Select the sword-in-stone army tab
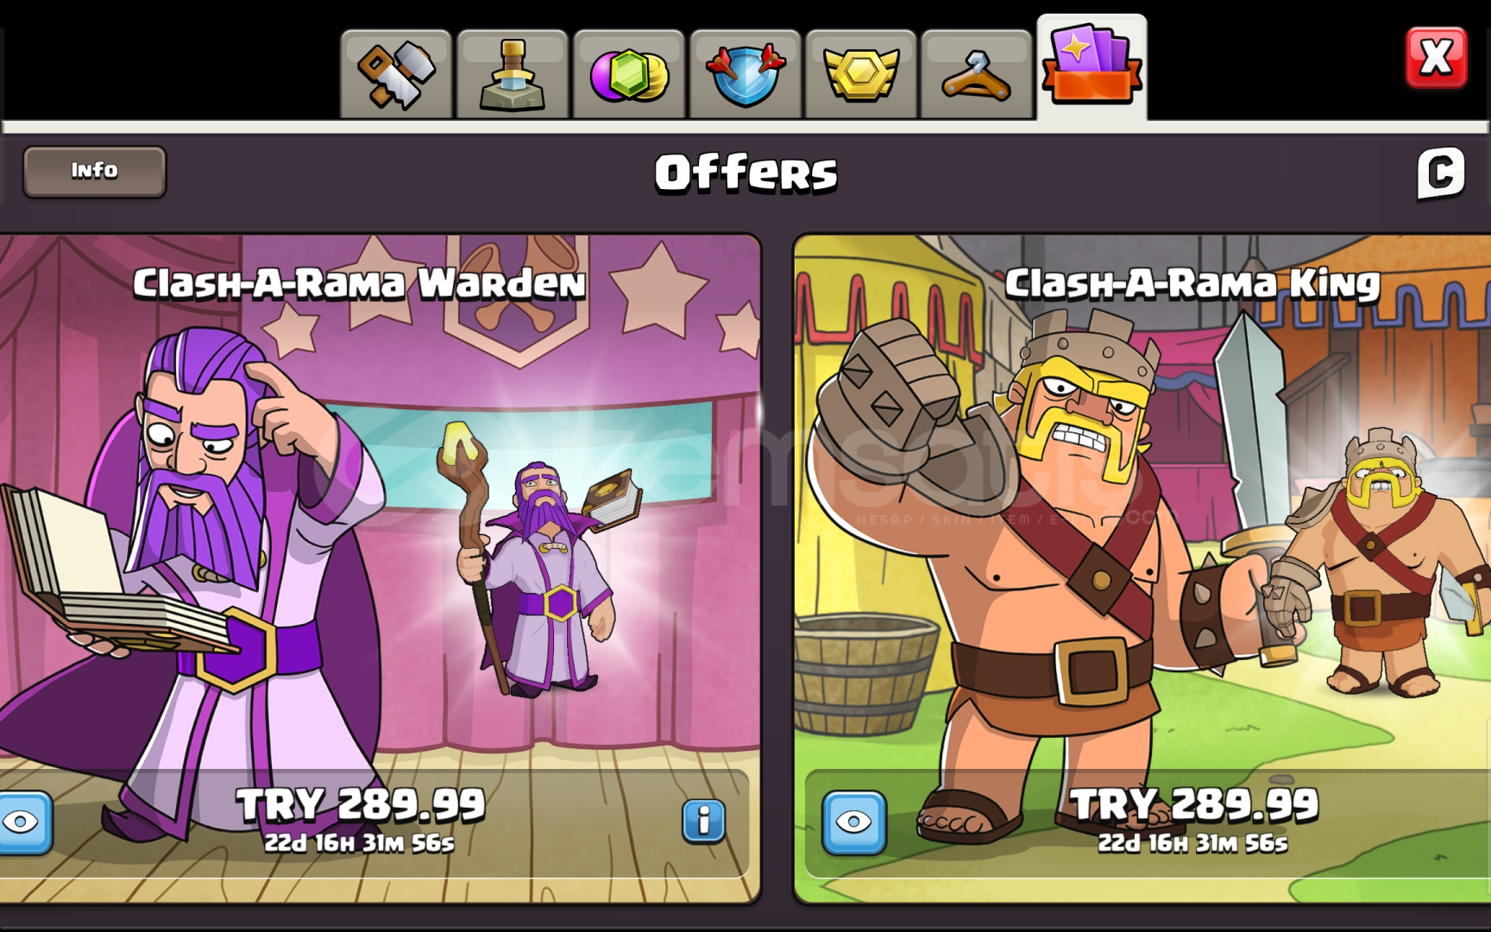1491x932 pixels. point(513,74)
